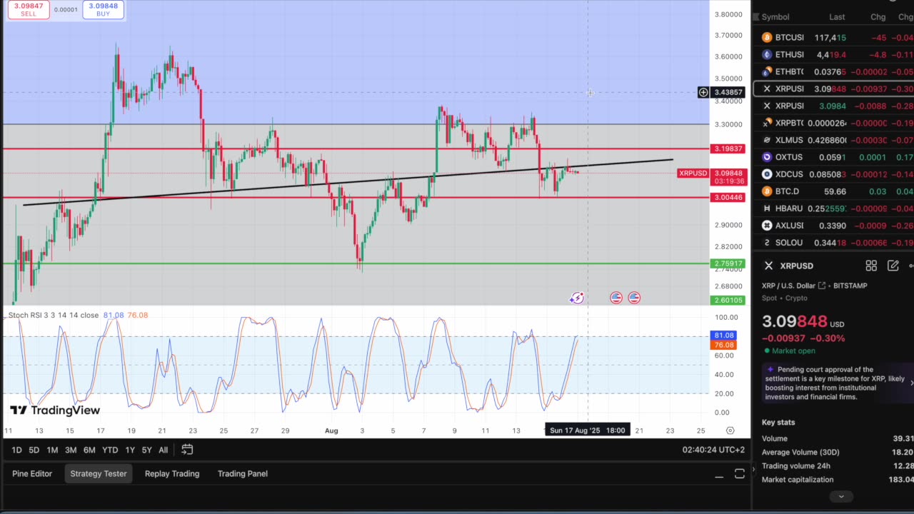The width and height of the screenshot is (914, 514).
Task: Sort watchlist by Last column
Action: pos(837,17)
